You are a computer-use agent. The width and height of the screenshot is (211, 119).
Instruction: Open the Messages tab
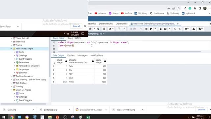point(82,56)
